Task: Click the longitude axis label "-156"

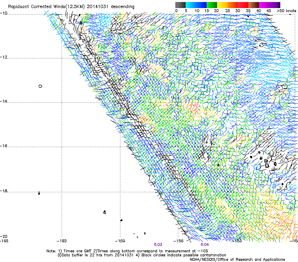Action: point(178,241)
